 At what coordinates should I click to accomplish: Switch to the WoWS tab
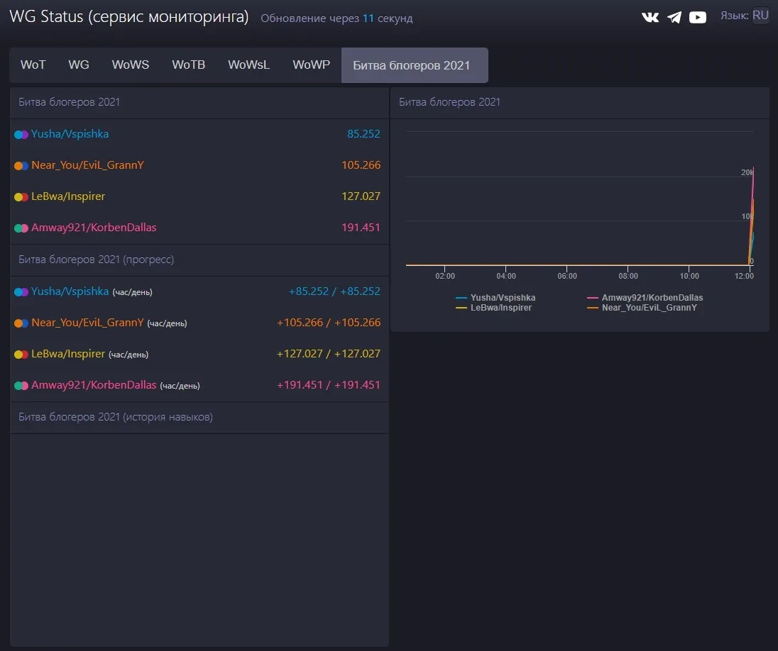(131, 65)
